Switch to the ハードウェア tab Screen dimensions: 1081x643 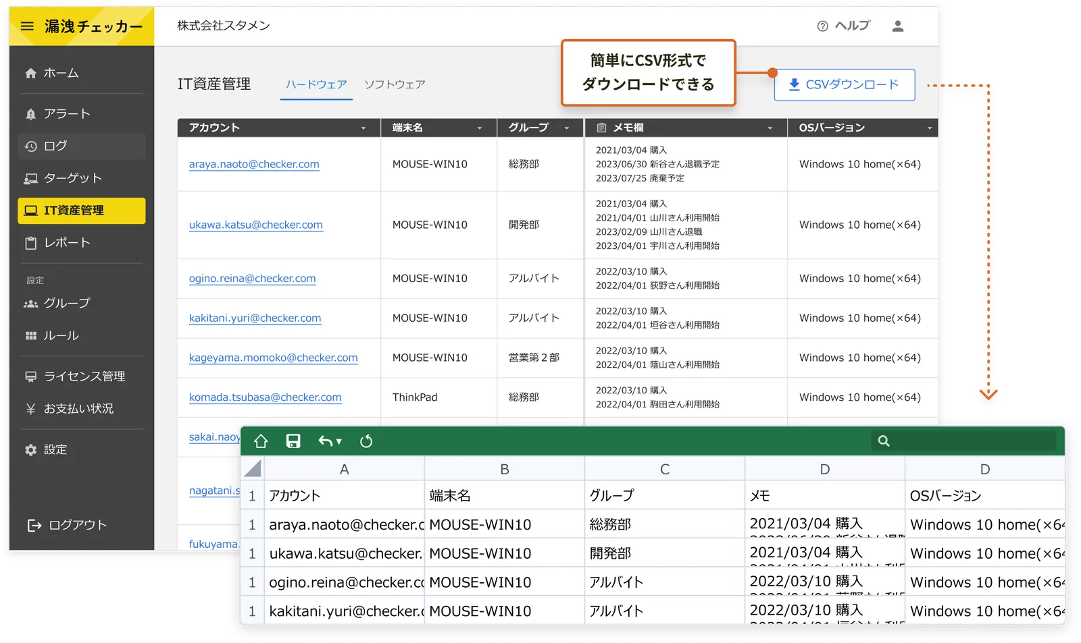click(316, 85)
